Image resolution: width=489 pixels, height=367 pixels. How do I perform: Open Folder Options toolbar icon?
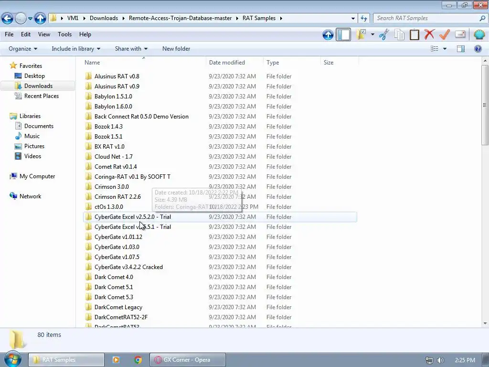pyautogui.click(x=361, y=34)
